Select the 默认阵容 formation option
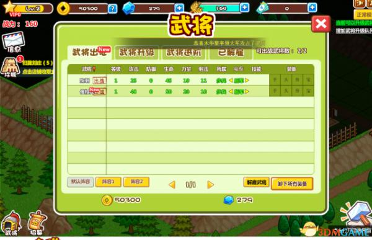Viewport: 372px width, 240px height. coord(81,182)
